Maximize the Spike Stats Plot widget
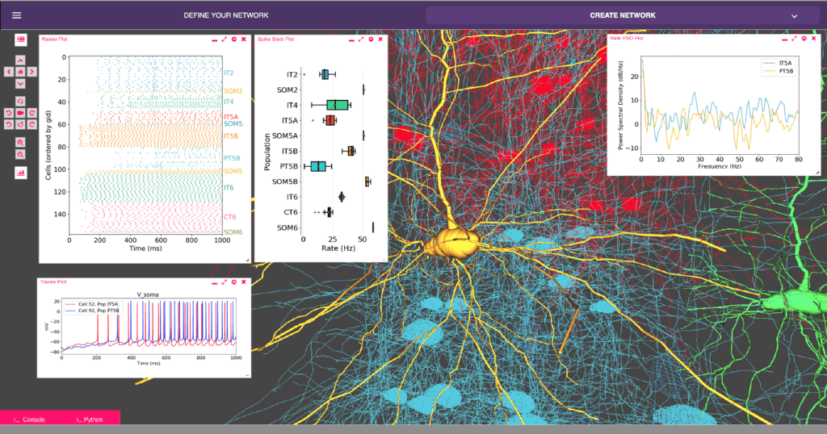The image size is (827, 434). 361,39
